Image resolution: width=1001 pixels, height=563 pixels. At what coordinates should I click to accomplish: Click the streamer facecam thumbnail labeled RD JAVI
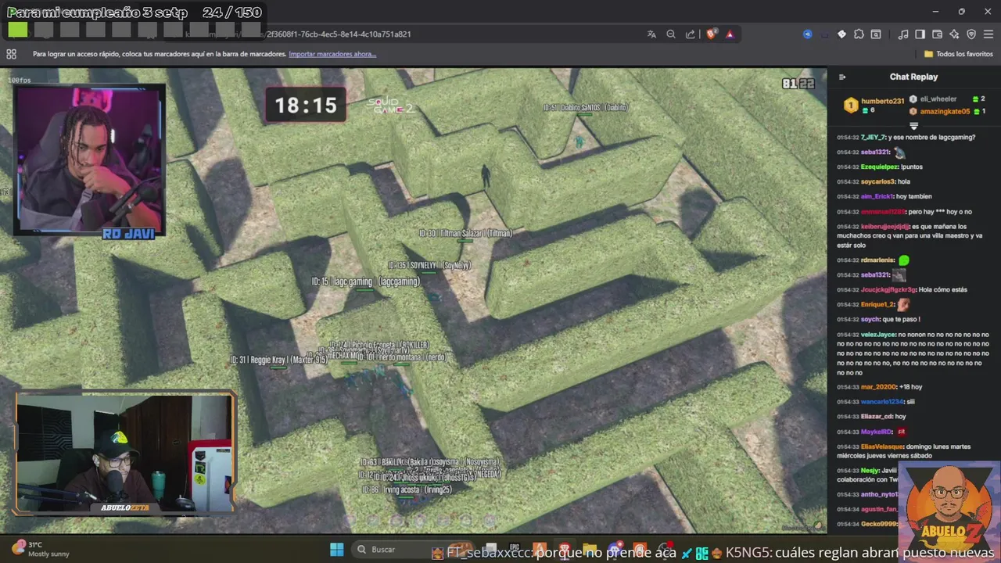(88, 160)
